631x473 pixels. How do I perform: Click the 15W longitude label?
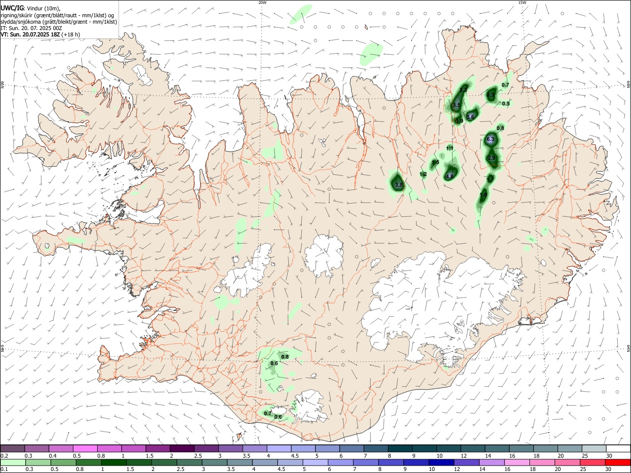[522, 2]
